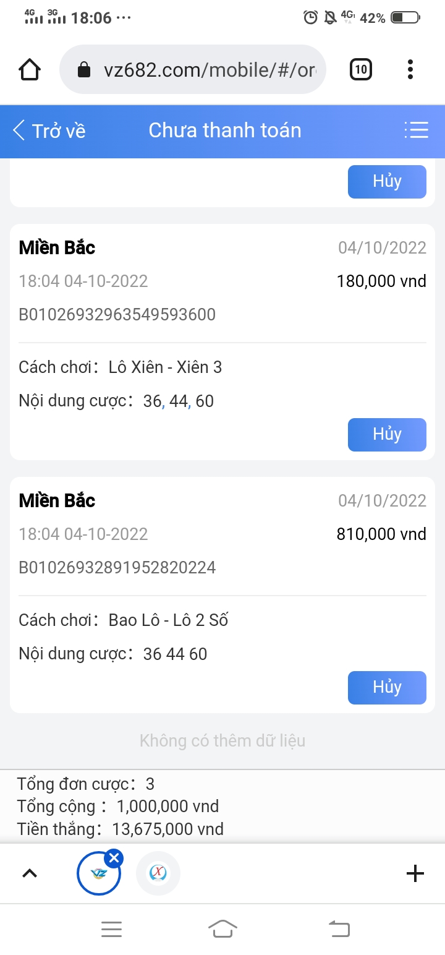Tap the browser home icon
Image resolution: width=445 pixels, height=955 pixels.
[x=30, y=70]
